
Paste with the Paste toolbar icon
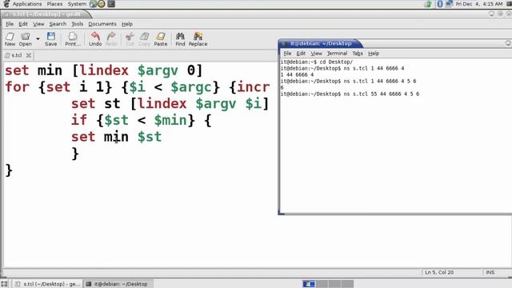click(x=160, y=39)
